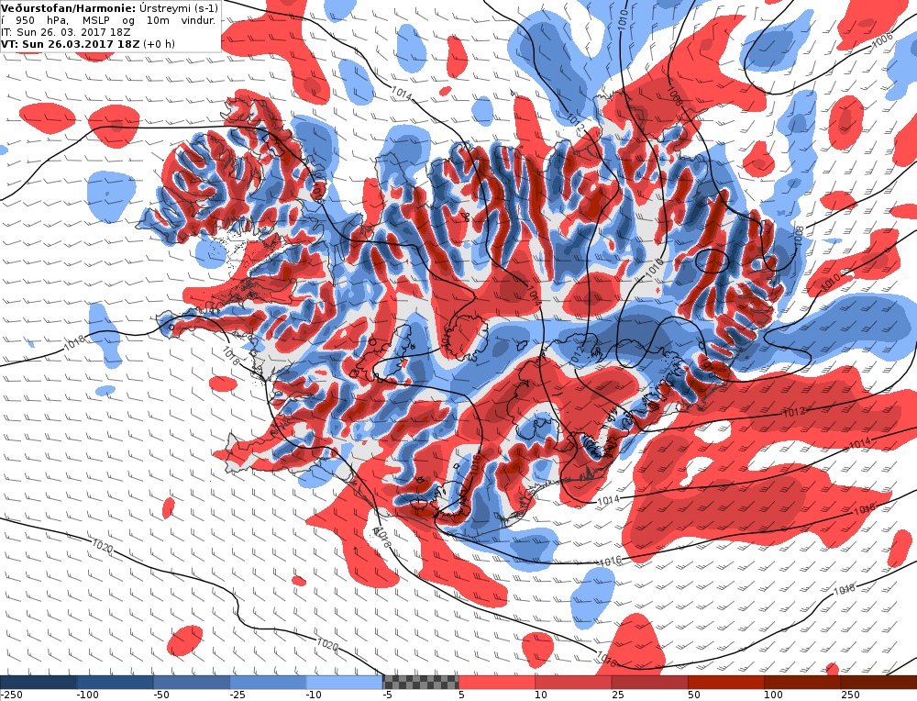Screen dimensions: 917x701
Task: Select the color bar segment between -25 and -10
Action: click(x=268, y=683)
